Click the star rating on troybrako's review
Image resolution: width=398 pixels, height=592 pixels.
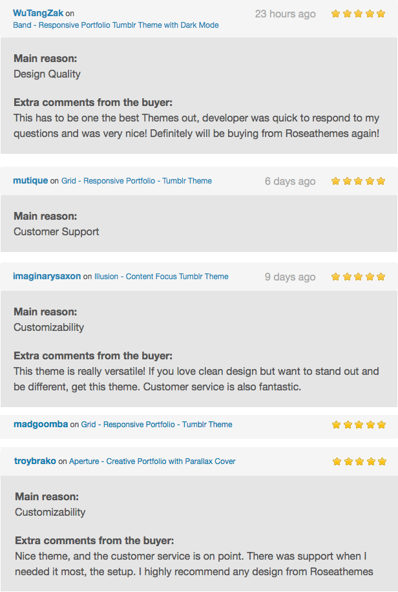click(359, 462)
